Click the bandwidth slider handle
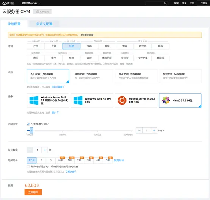The image size is (210, 200). [31, 130]
